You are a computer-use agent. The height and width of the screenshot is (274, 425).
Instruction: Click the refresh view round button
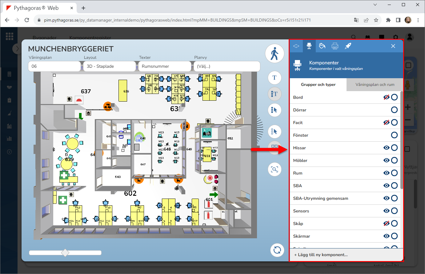277,250
